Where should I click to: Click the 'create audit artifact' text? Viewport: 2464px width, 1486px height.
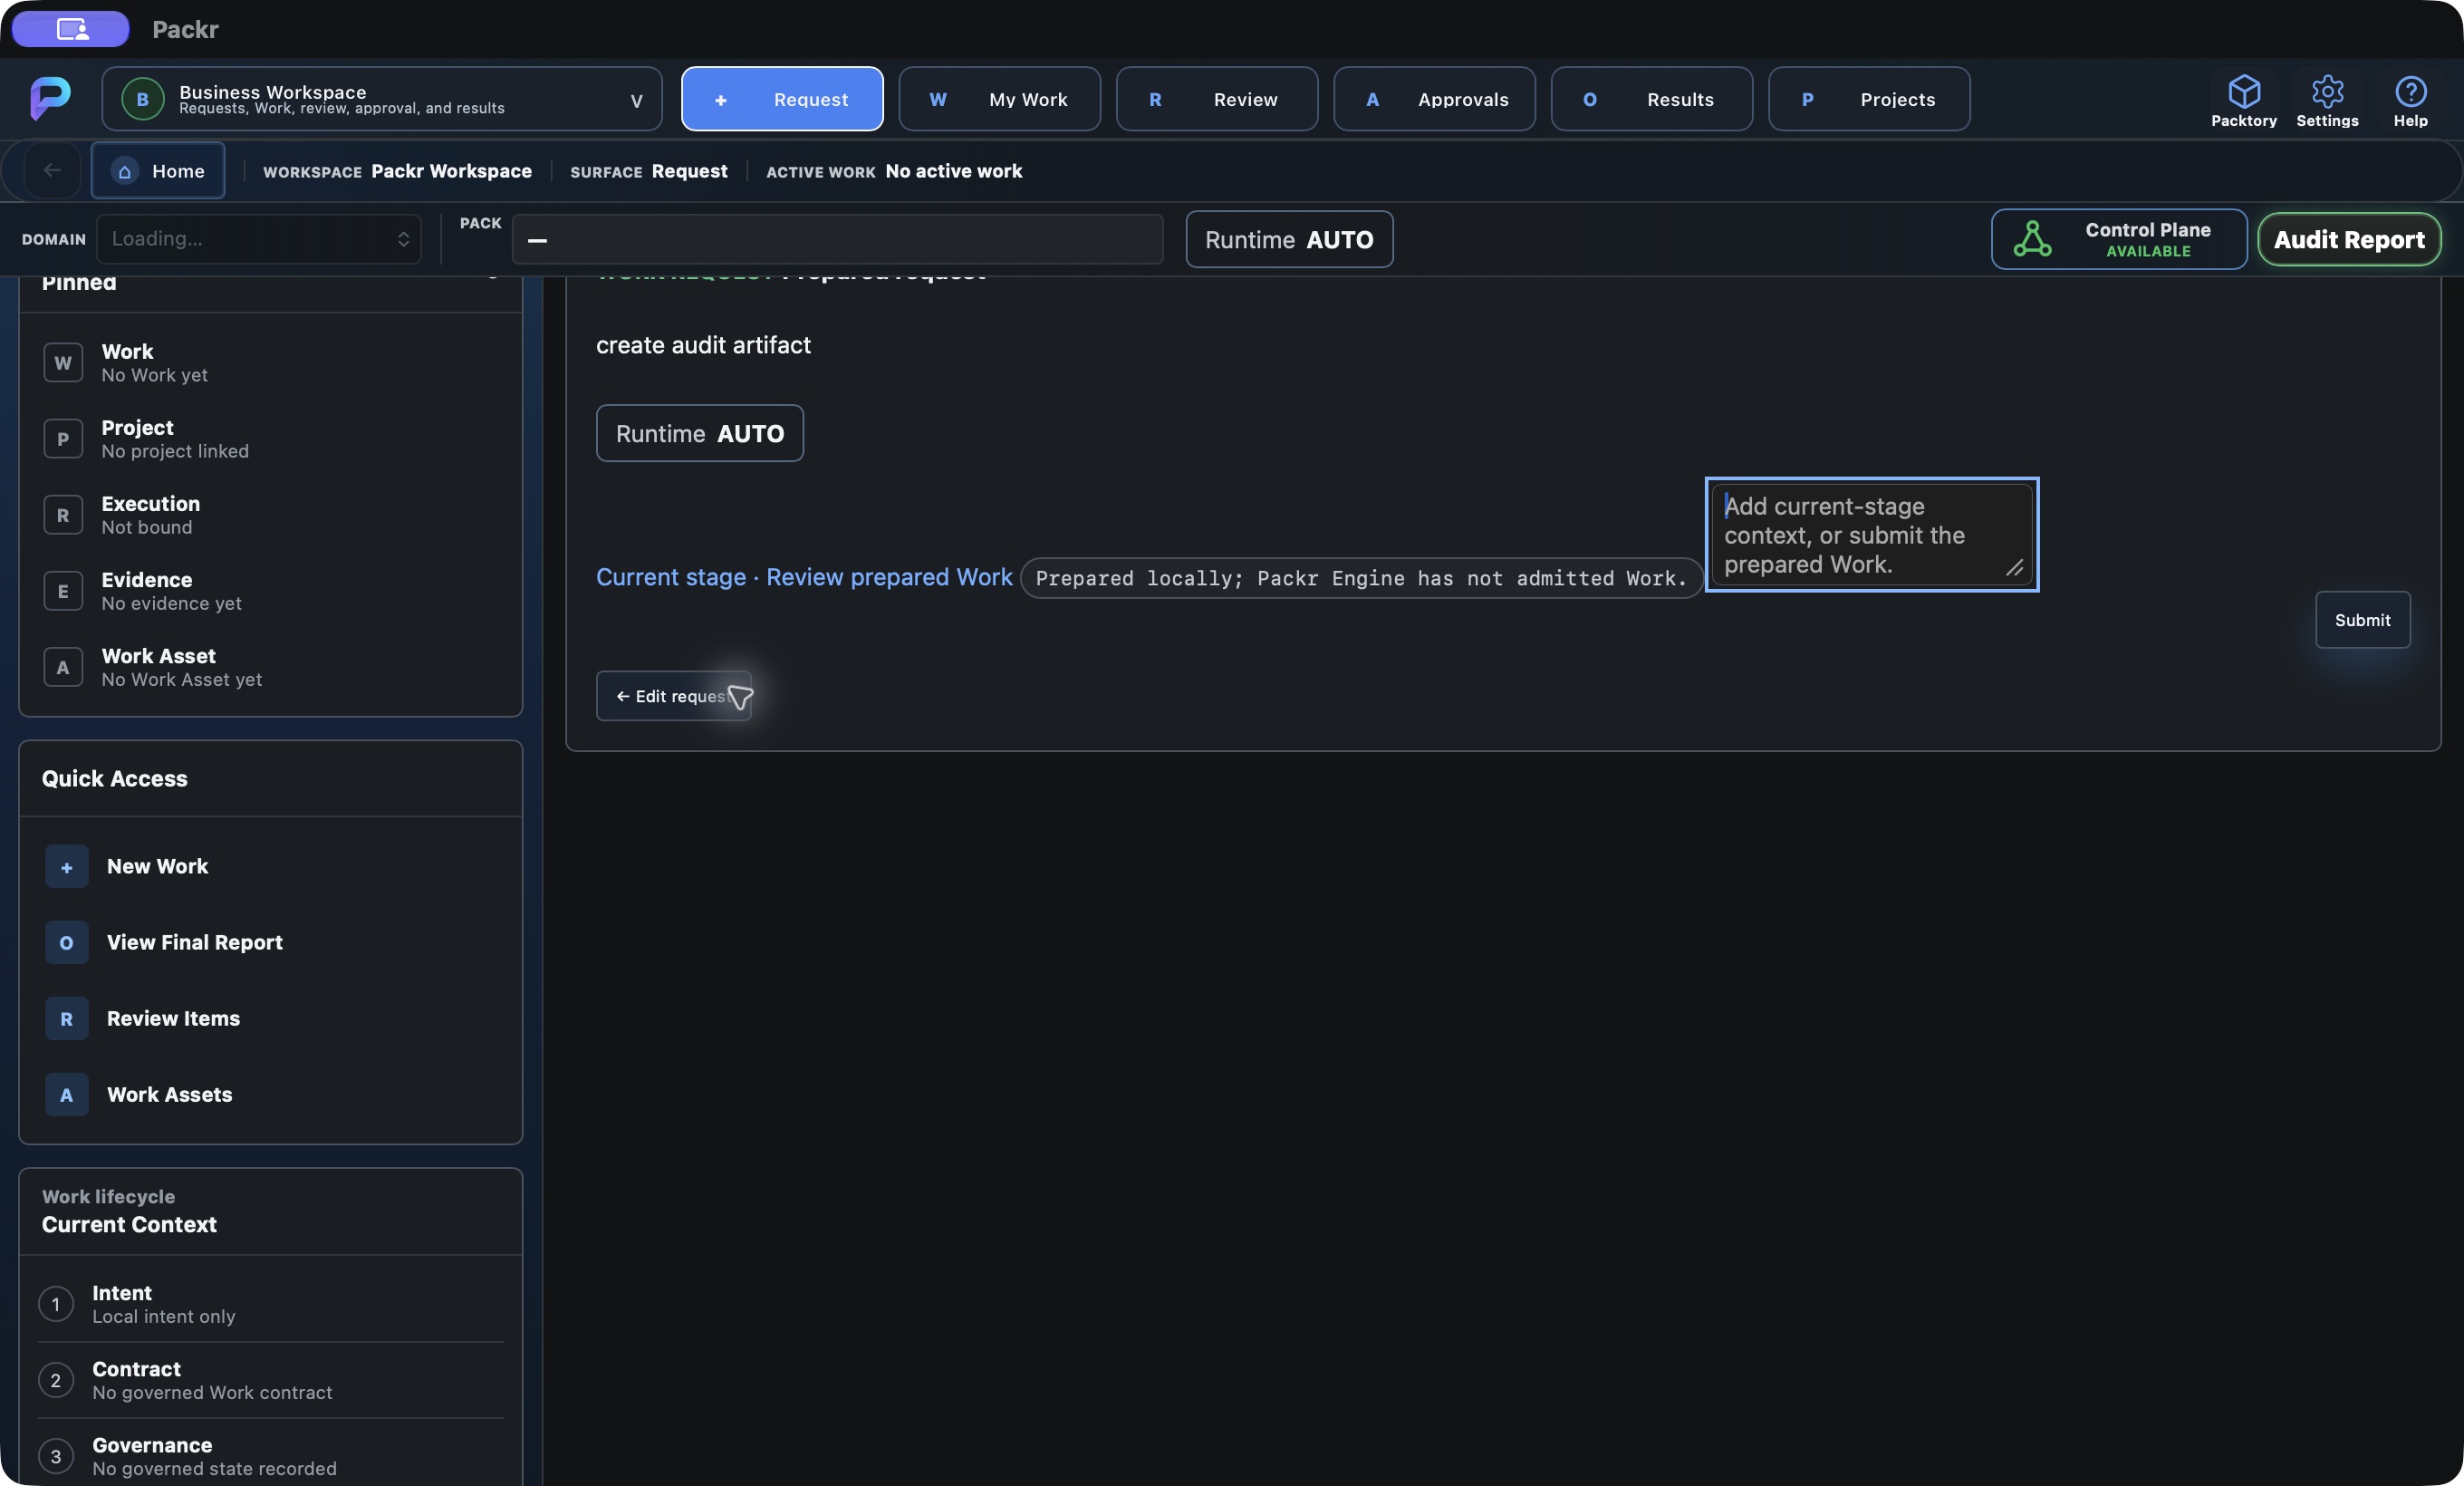tap(703, 345)
